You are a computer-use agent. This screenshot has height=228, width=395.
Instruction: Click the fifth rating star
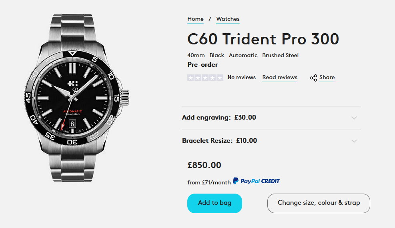click(220, 78)
